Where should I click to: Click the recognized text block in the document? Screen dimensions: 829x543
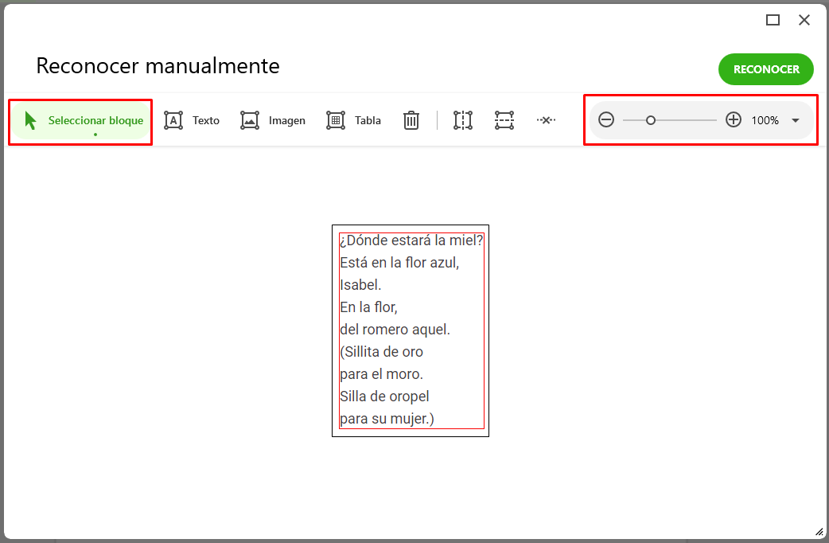coord(411,330)
